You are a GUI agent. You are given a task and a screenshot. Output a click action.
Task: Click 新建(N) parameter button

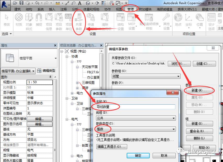coord(199,90)
